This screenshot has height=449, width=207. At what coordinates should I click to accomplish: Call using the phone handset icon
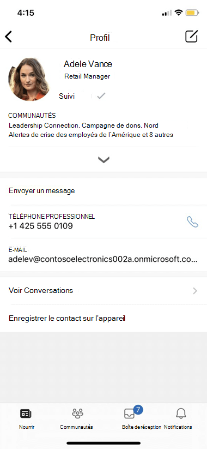[x=192, y=222]
